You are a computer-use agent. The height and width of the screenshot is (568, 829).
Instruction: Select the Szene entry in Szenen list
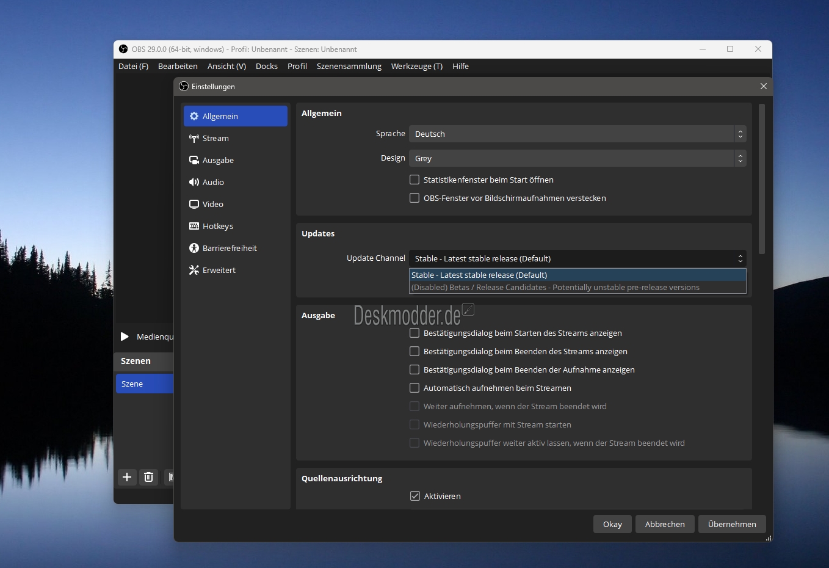[145, 384]
